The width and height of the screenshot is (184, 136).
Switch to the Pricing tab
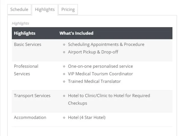tap(68, 9)
